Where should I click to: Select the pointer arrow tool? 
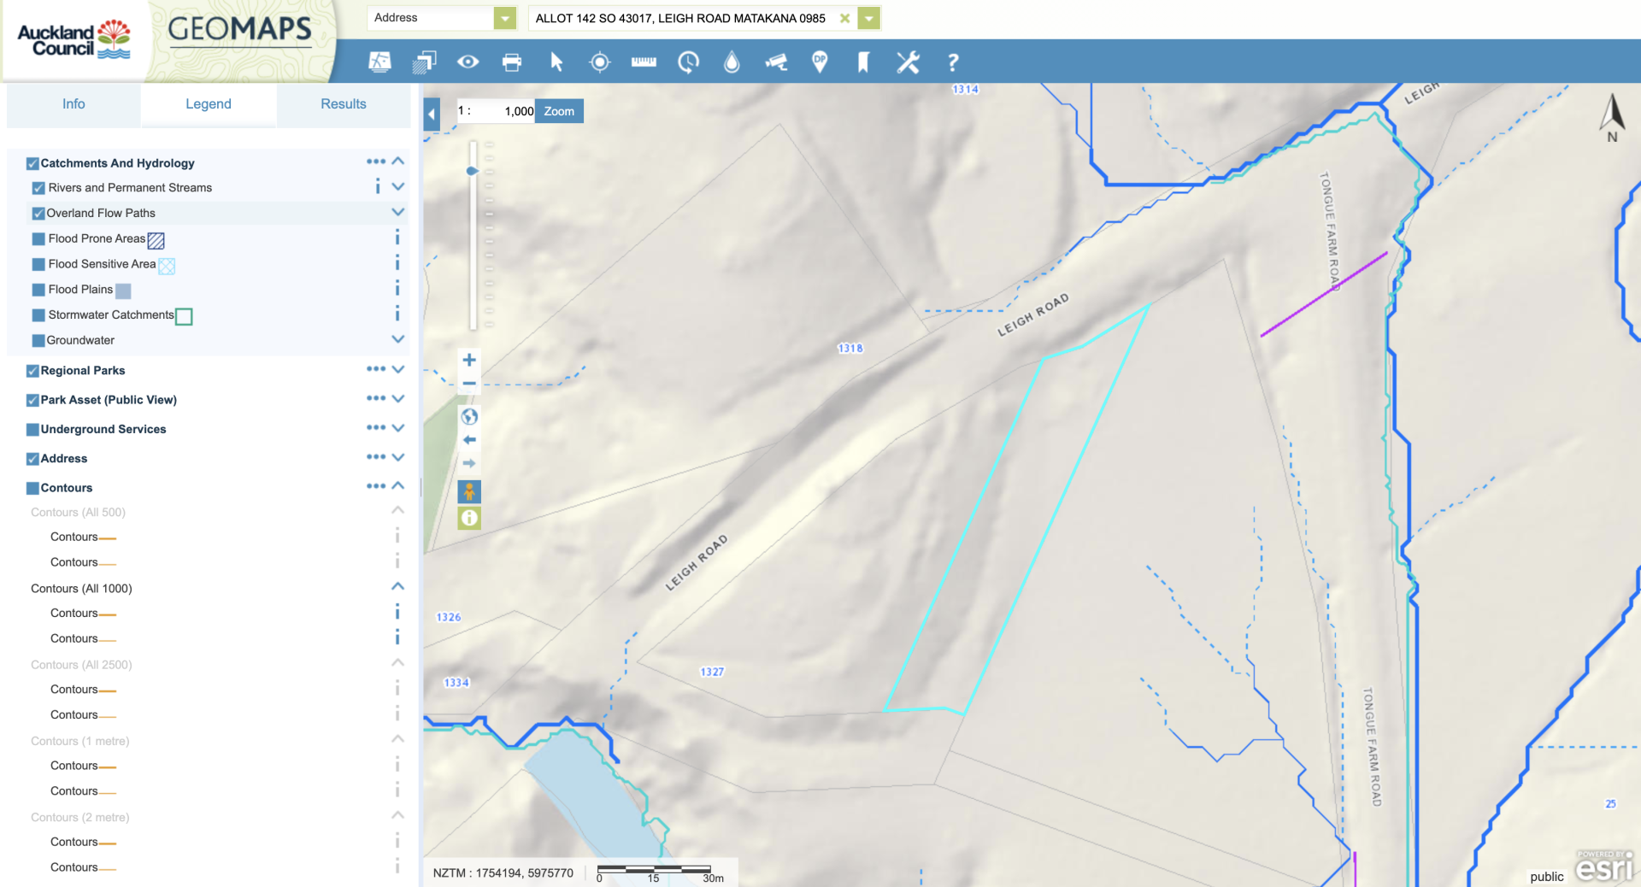(x=556, y=62)
